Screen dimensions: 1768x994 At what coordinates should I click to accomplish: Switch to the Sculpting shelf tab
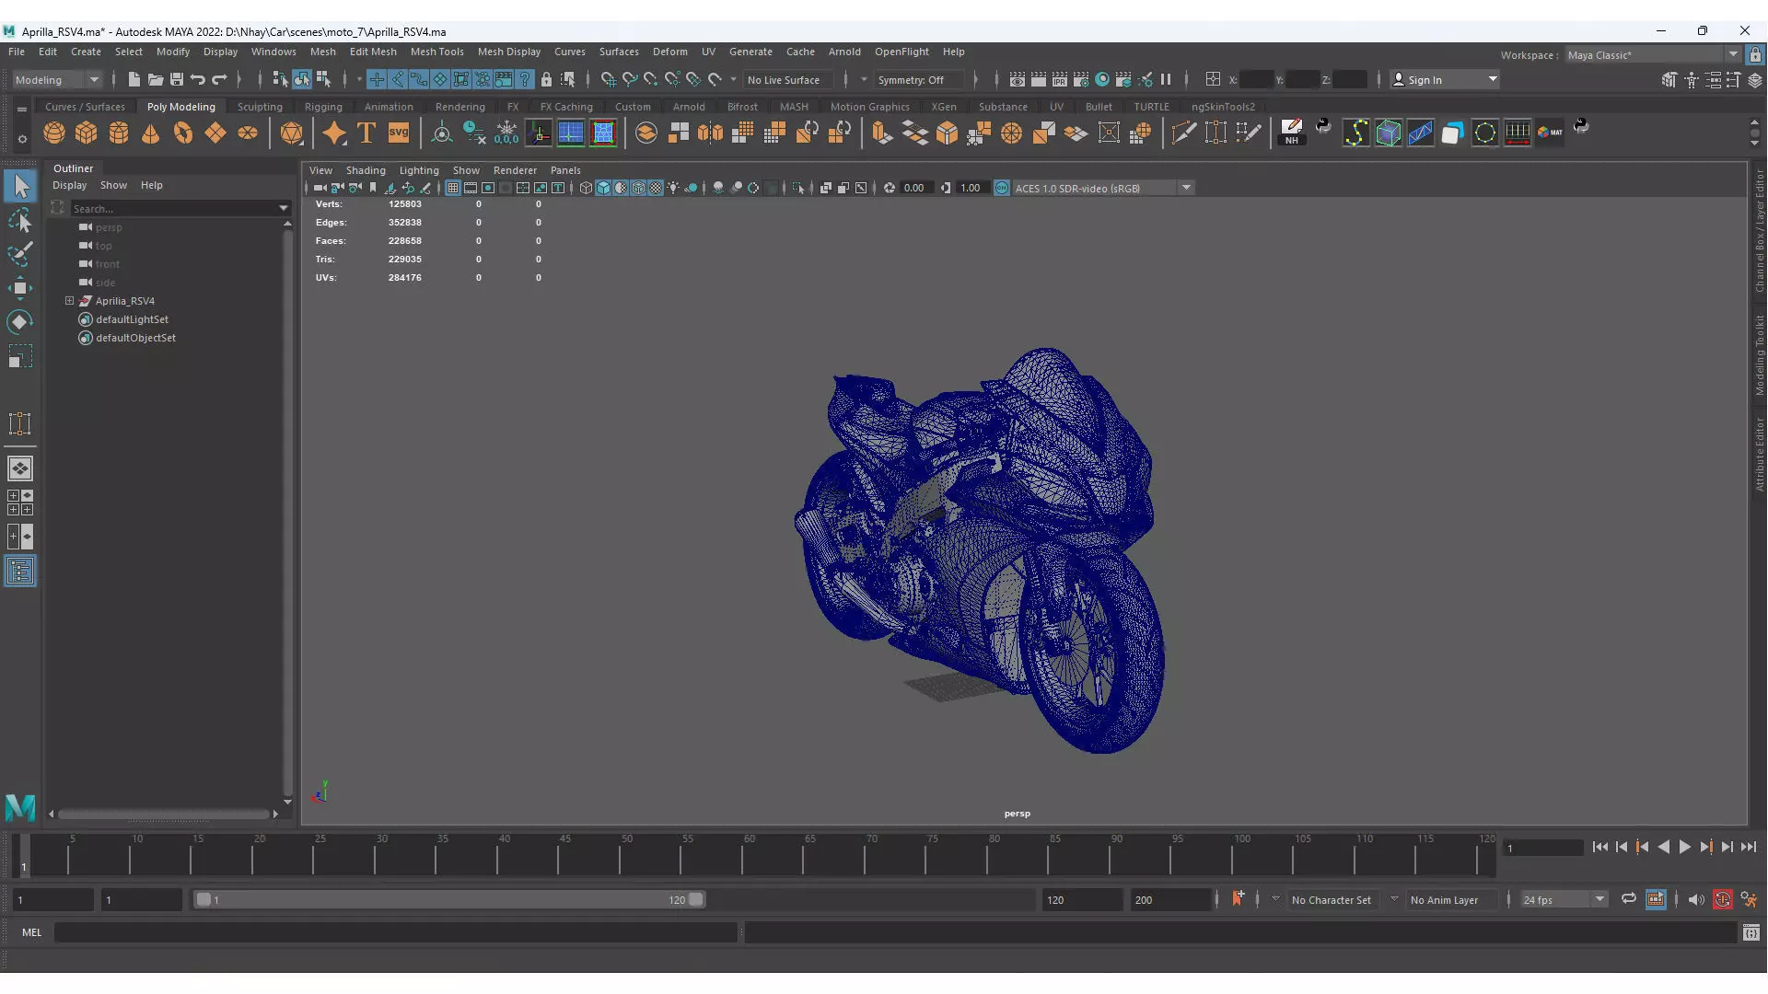pyautogui.click(x=260, y=107)
